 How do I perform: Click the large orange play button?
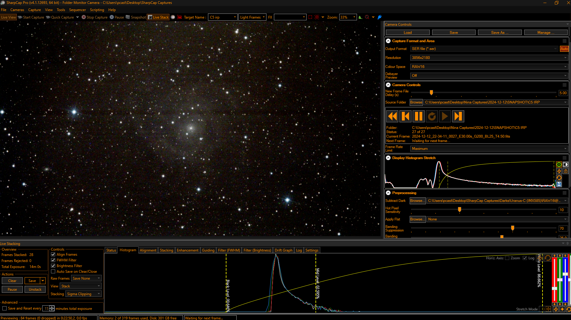coord(445,116)
